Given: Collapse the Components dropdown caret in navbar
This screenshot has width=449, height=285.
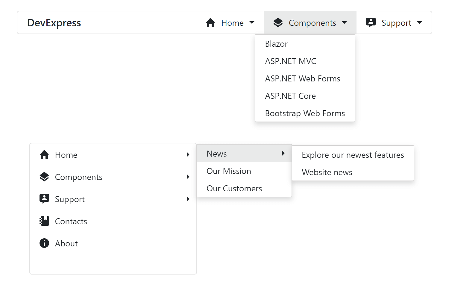Looking at the screenshot, I should (345, 23).
